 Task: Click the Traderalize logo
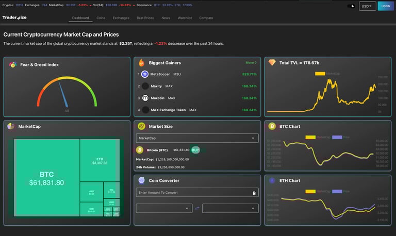point(14,18)
